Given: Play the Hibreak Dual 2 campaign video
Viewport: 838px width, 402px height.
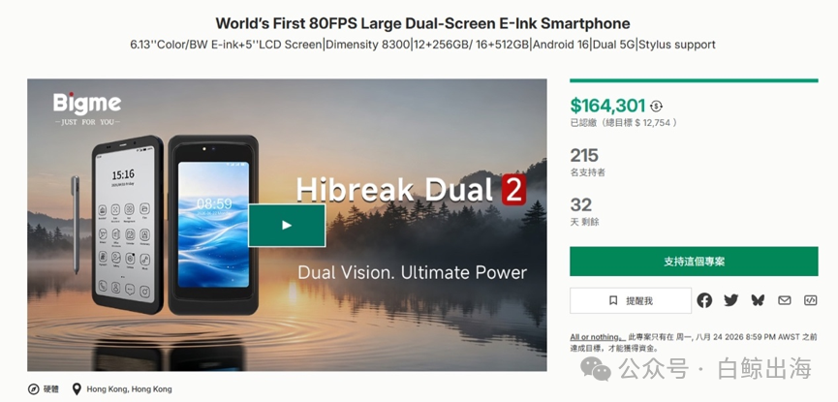Looking at the screenshot, I should (287, 225).
